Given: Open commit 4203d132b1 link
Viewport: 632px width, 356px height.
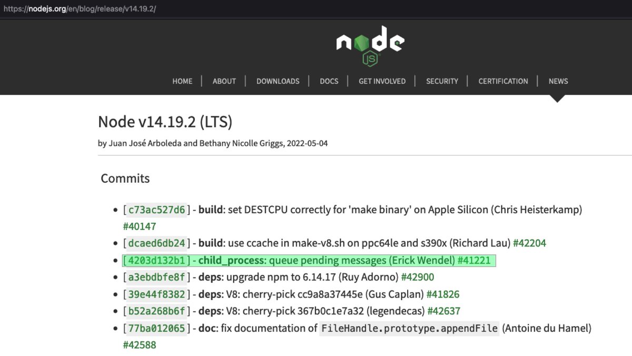Looking at the screenshot, I should [157, 260].
